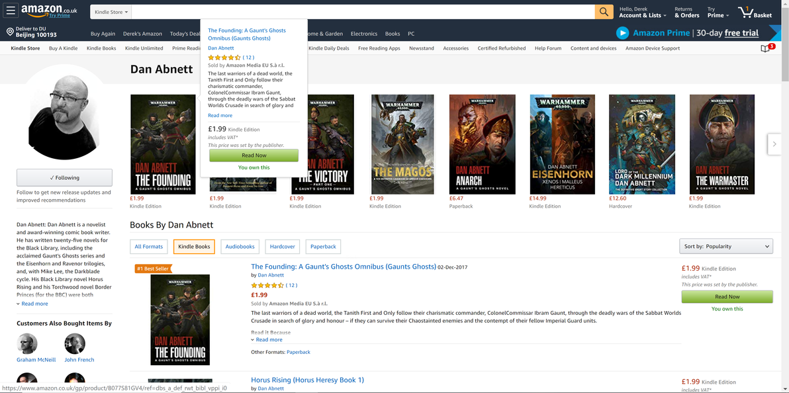
Task: Open Buy Again in the nav bar
Action: coord(103,34)
